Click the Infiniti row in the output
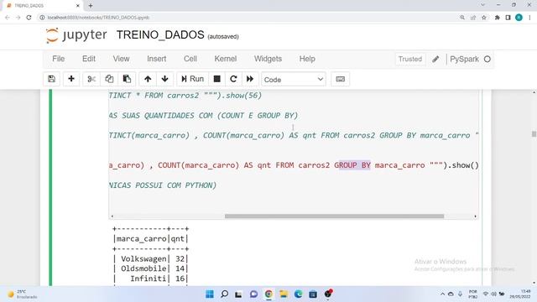This screenshot has height=302, width=537. (x=151, y=279)
